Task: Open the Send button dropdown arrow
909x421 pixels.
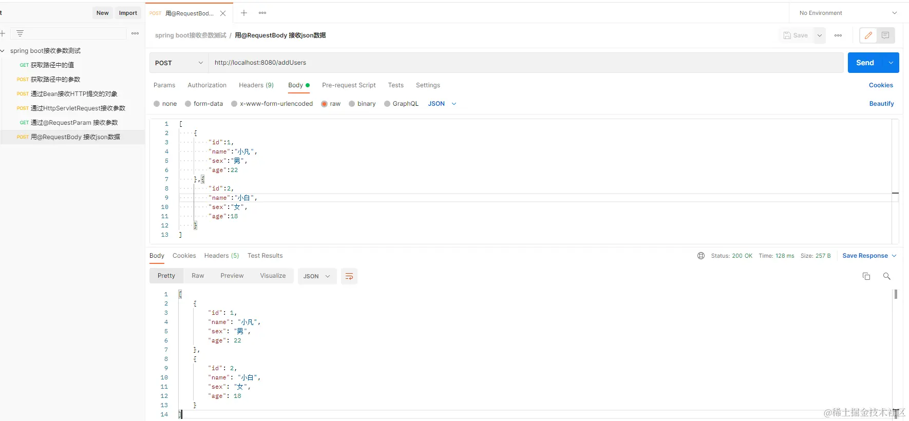Action: (891, 63)
